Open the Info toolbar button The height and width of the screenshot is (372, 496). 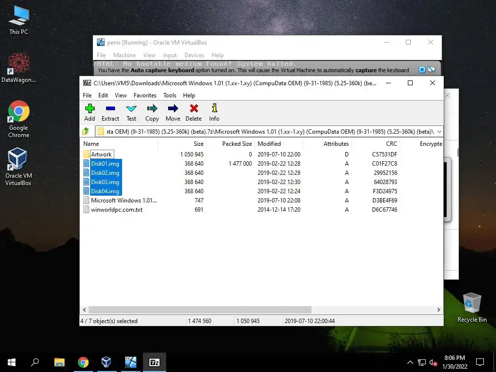point(214,112)
